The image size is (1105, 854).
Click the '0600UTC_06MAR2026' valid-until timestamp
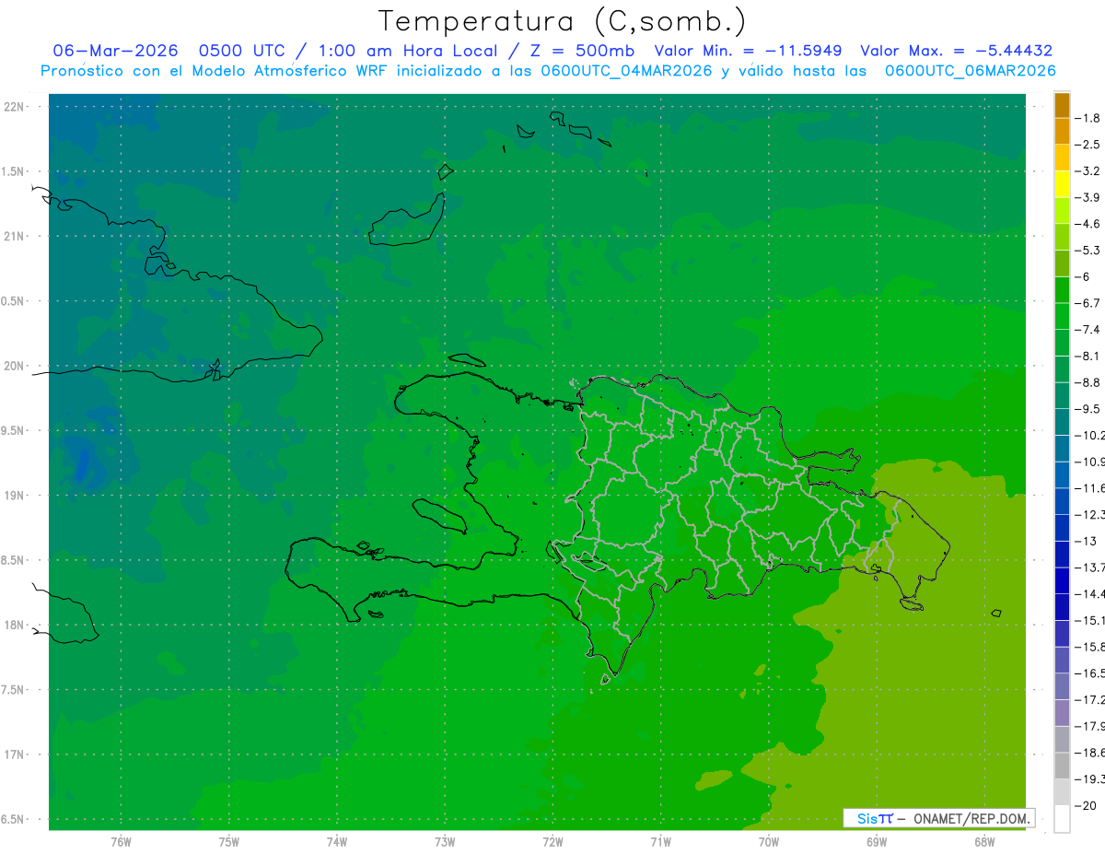pos(970,70)
